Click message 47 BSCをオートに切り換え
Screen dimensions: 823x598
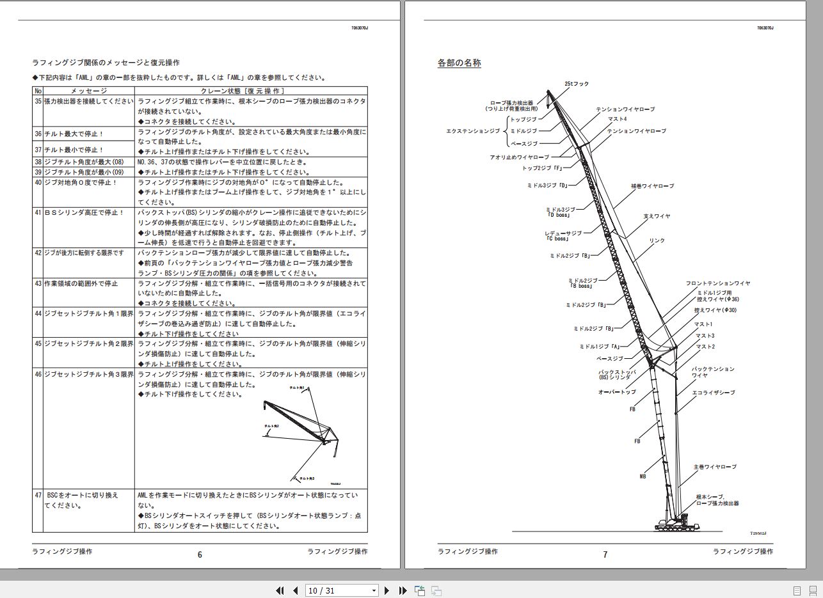click(83, 495)
